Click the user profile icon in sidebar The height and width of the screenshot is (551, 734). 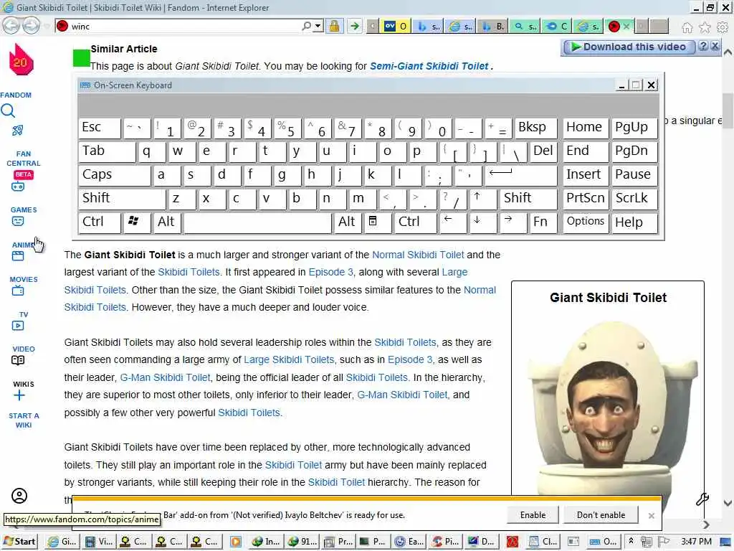click(x=19, y=496)
